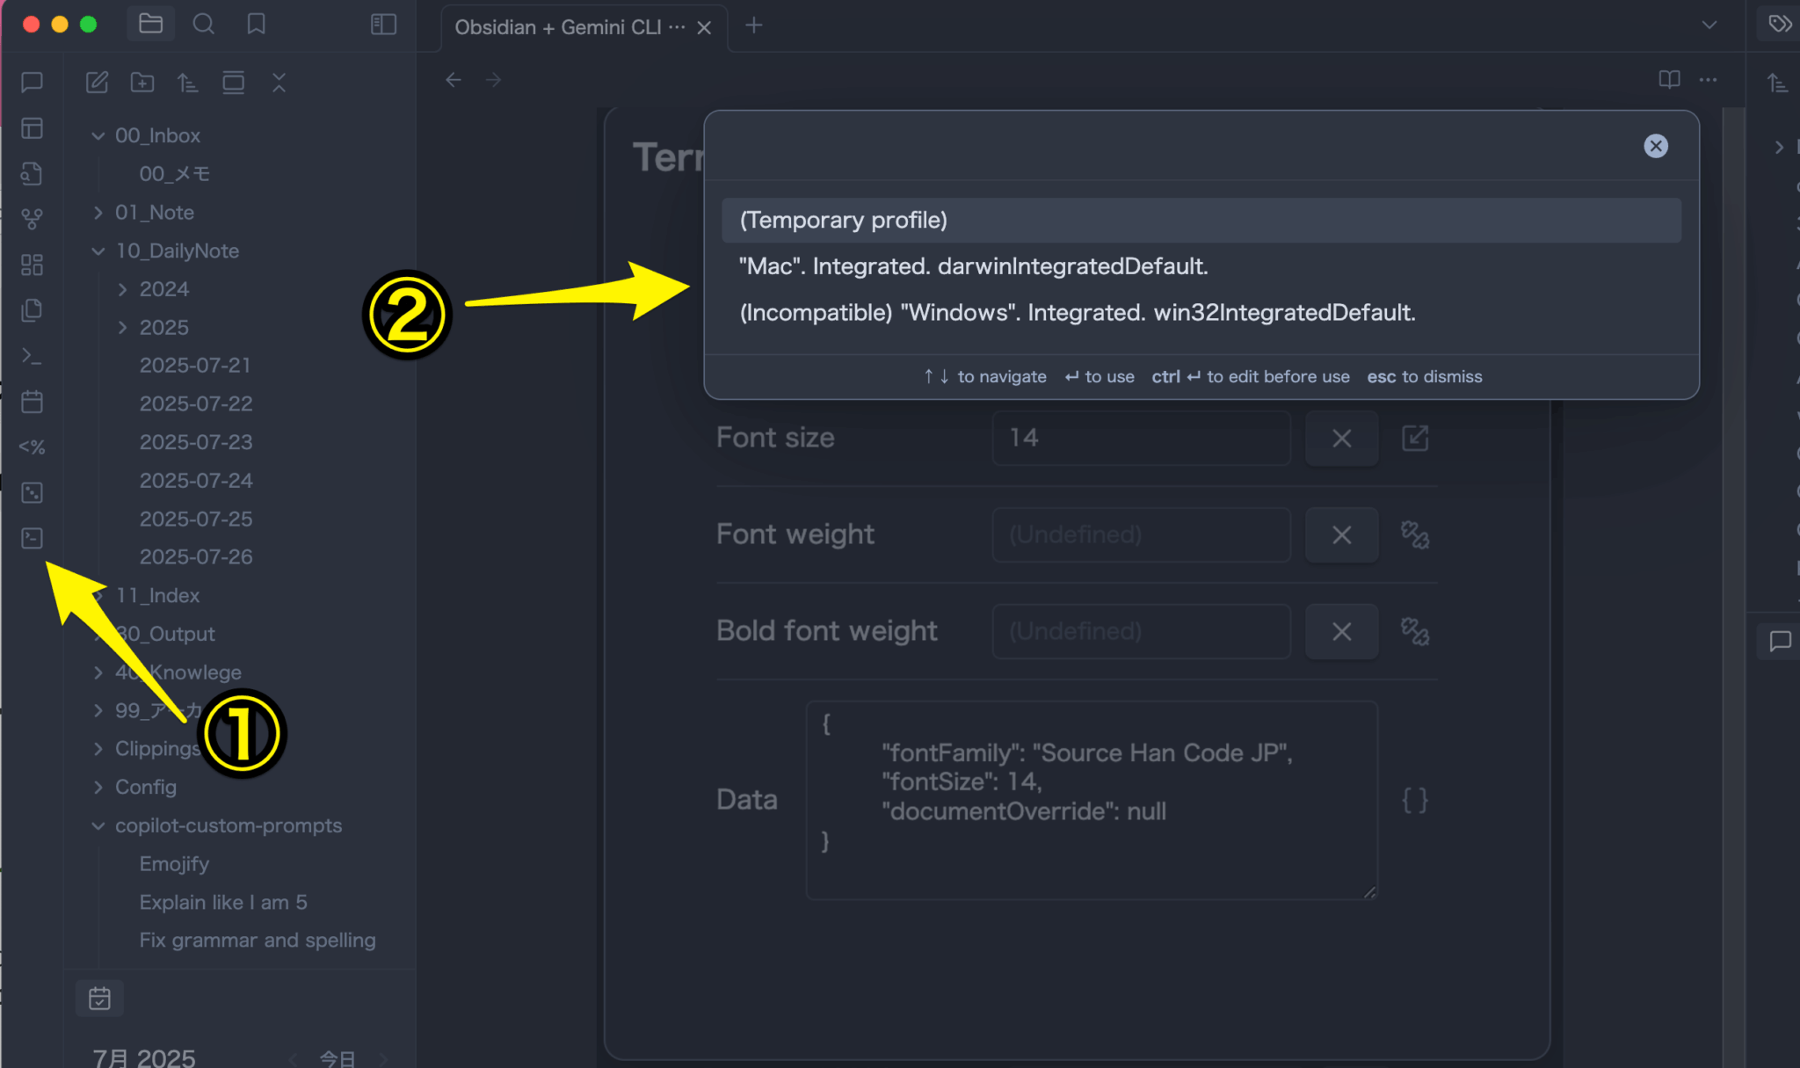Open daily note calendar icon in ribbon

point(33,402)
